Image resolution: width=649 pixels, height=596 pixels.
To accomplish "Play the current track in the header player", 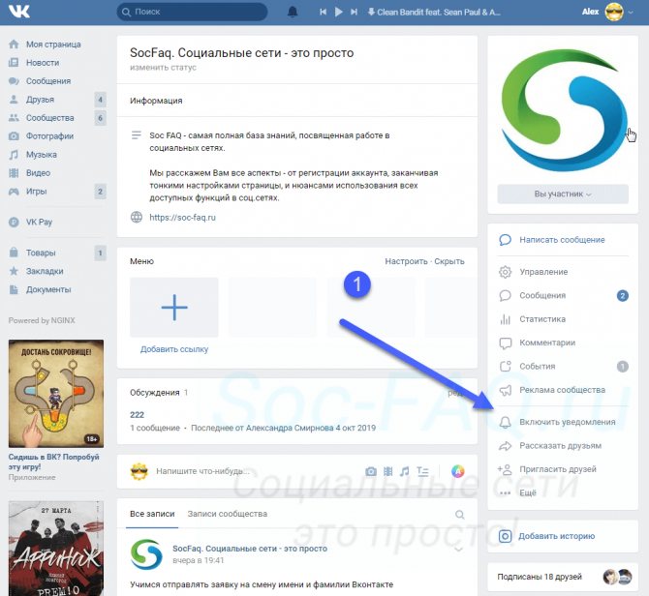I will tap(339, 12).
